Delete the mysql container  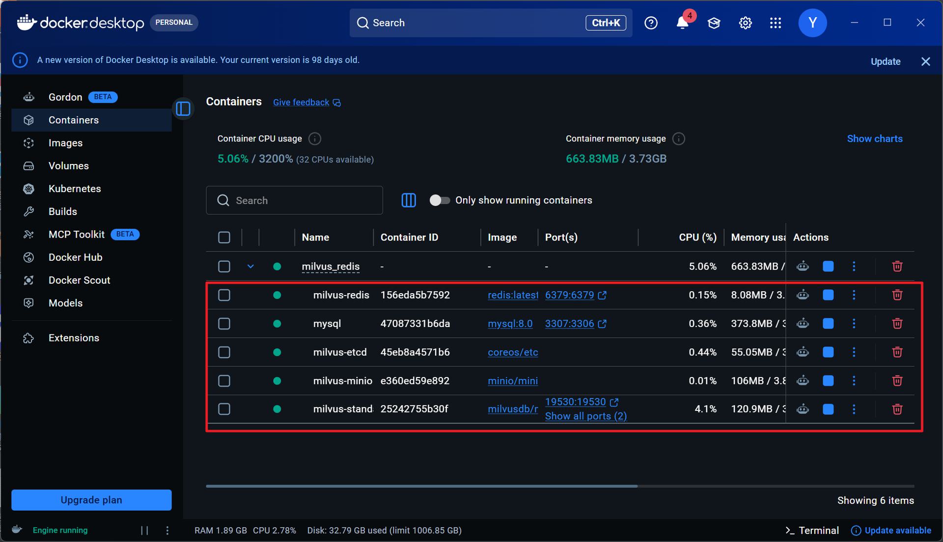897,324
